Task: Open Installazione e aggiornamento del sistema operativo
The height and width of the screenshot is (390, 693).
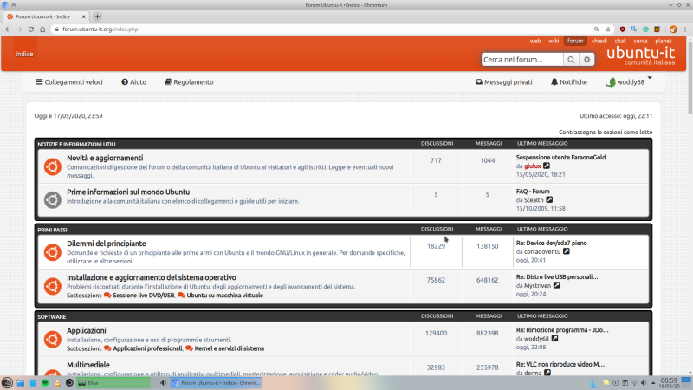Action: click(151, 277)
